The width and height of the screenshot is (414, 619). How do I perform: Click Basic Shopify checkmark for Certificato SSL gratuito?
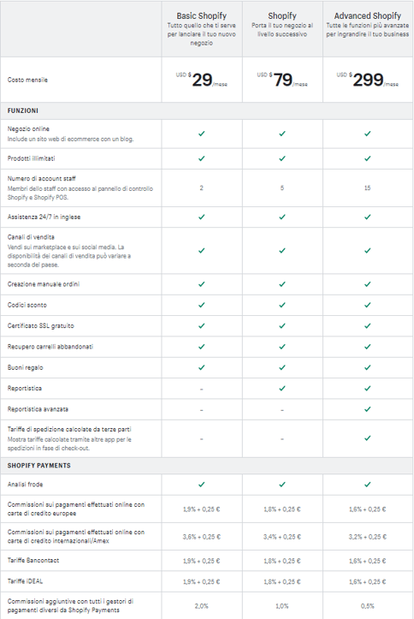[x=202, y=325]
